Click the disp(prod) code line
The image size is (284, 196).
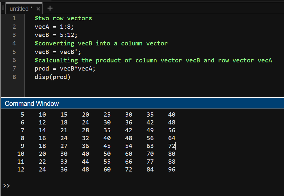tap(52, 77)
